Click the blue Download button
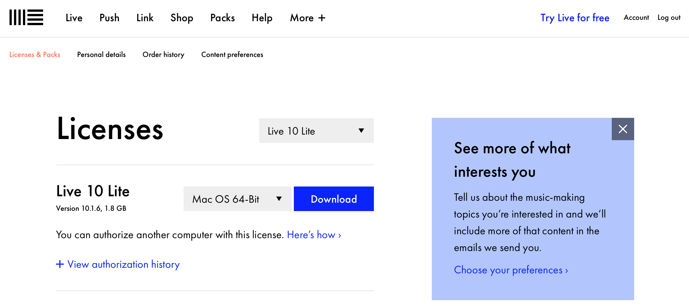The height and width of the screenshot is (306, 689). 334,199
